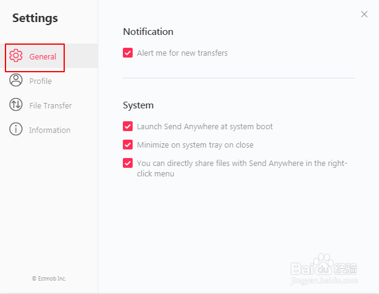Click the File Transfer arrows icon

coord(16,105)
